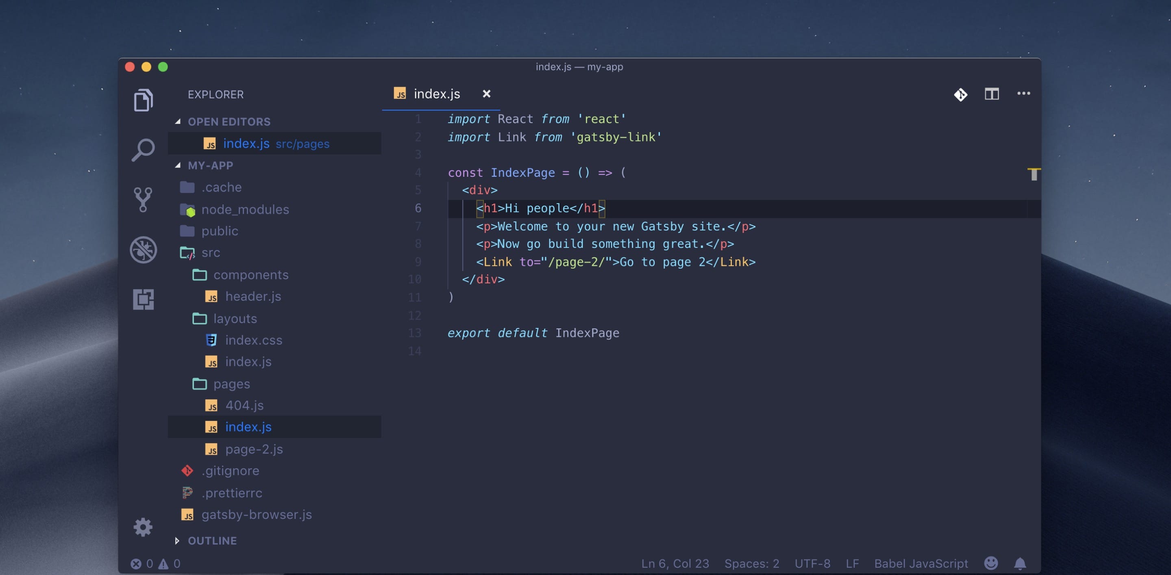Click the Manage gear icon
The height and width of the screenshot is (575, 1171).
tap(143, 527)
